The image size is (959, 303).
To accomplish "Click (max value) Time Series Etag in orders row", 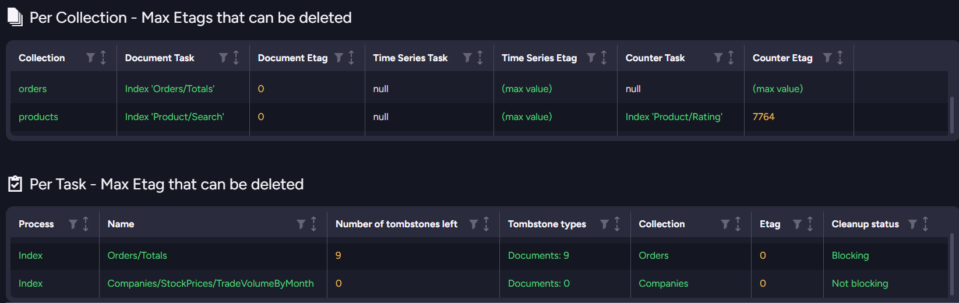I will [527, 89].
